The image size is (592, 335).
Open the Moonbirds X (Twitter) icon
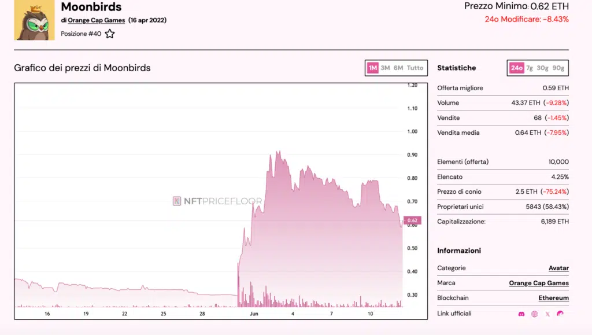[547, 314]
